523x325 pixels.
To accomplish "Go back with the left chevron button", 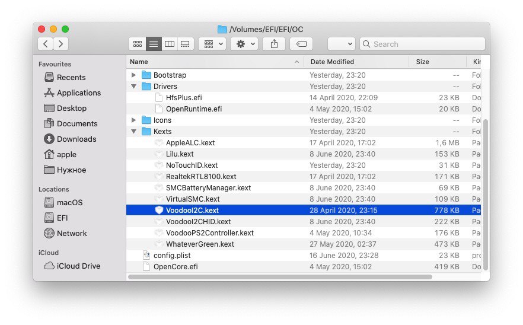I will coord(45,44).
